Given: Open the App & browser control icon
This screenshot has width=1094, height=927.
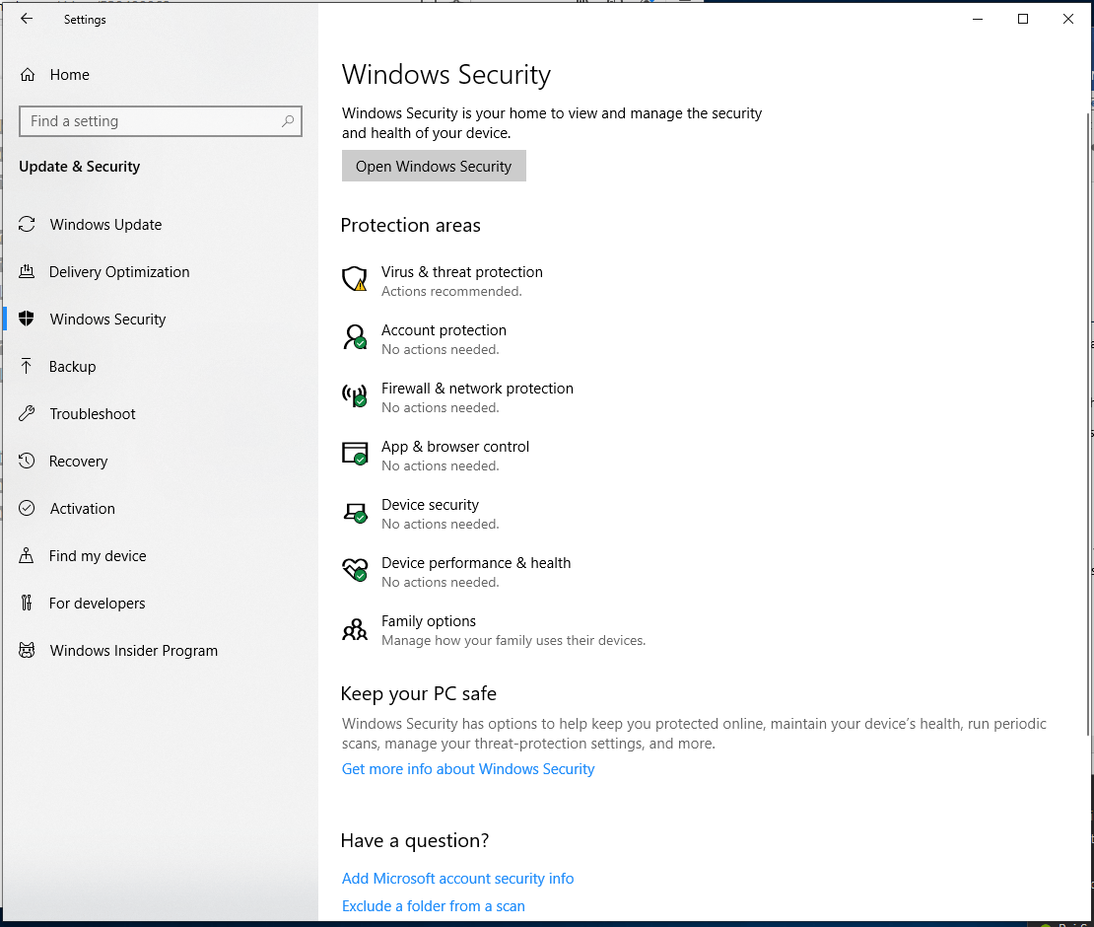Looking at the screenshot, I should 355,453.
